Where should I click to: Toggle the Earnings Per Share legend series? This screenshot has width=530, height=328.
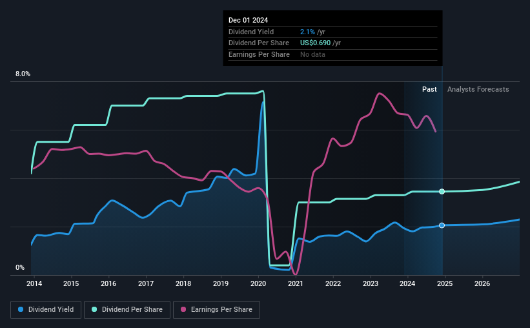[216, 310]
